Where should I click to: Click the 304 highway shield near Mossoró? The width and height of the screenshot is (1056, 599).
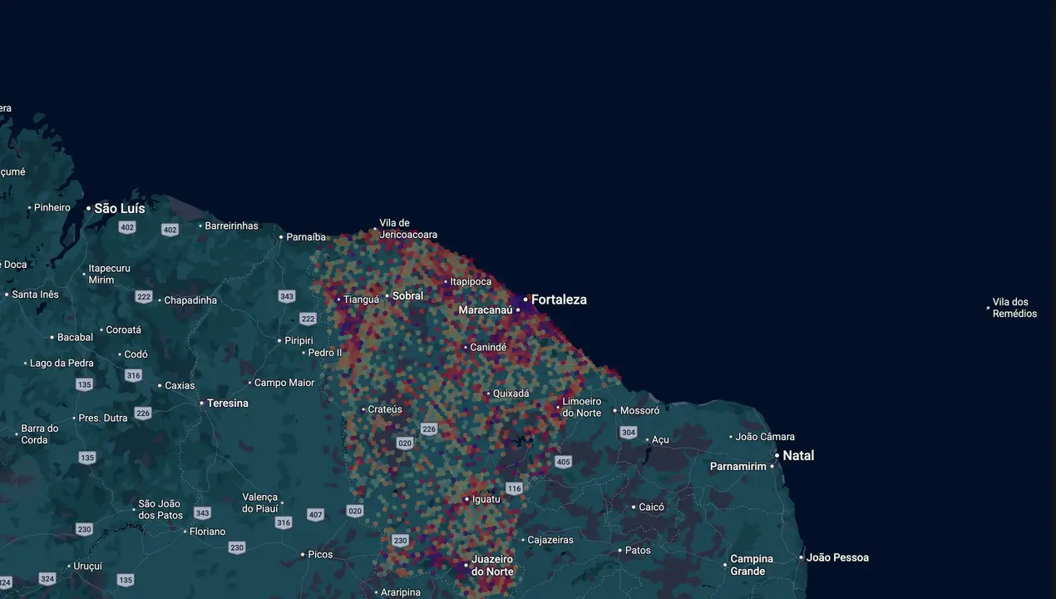coord(629,433)
